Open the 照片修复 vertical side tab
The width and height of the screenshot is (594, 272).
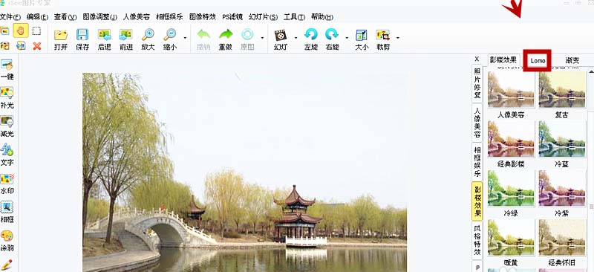point(477,83)
